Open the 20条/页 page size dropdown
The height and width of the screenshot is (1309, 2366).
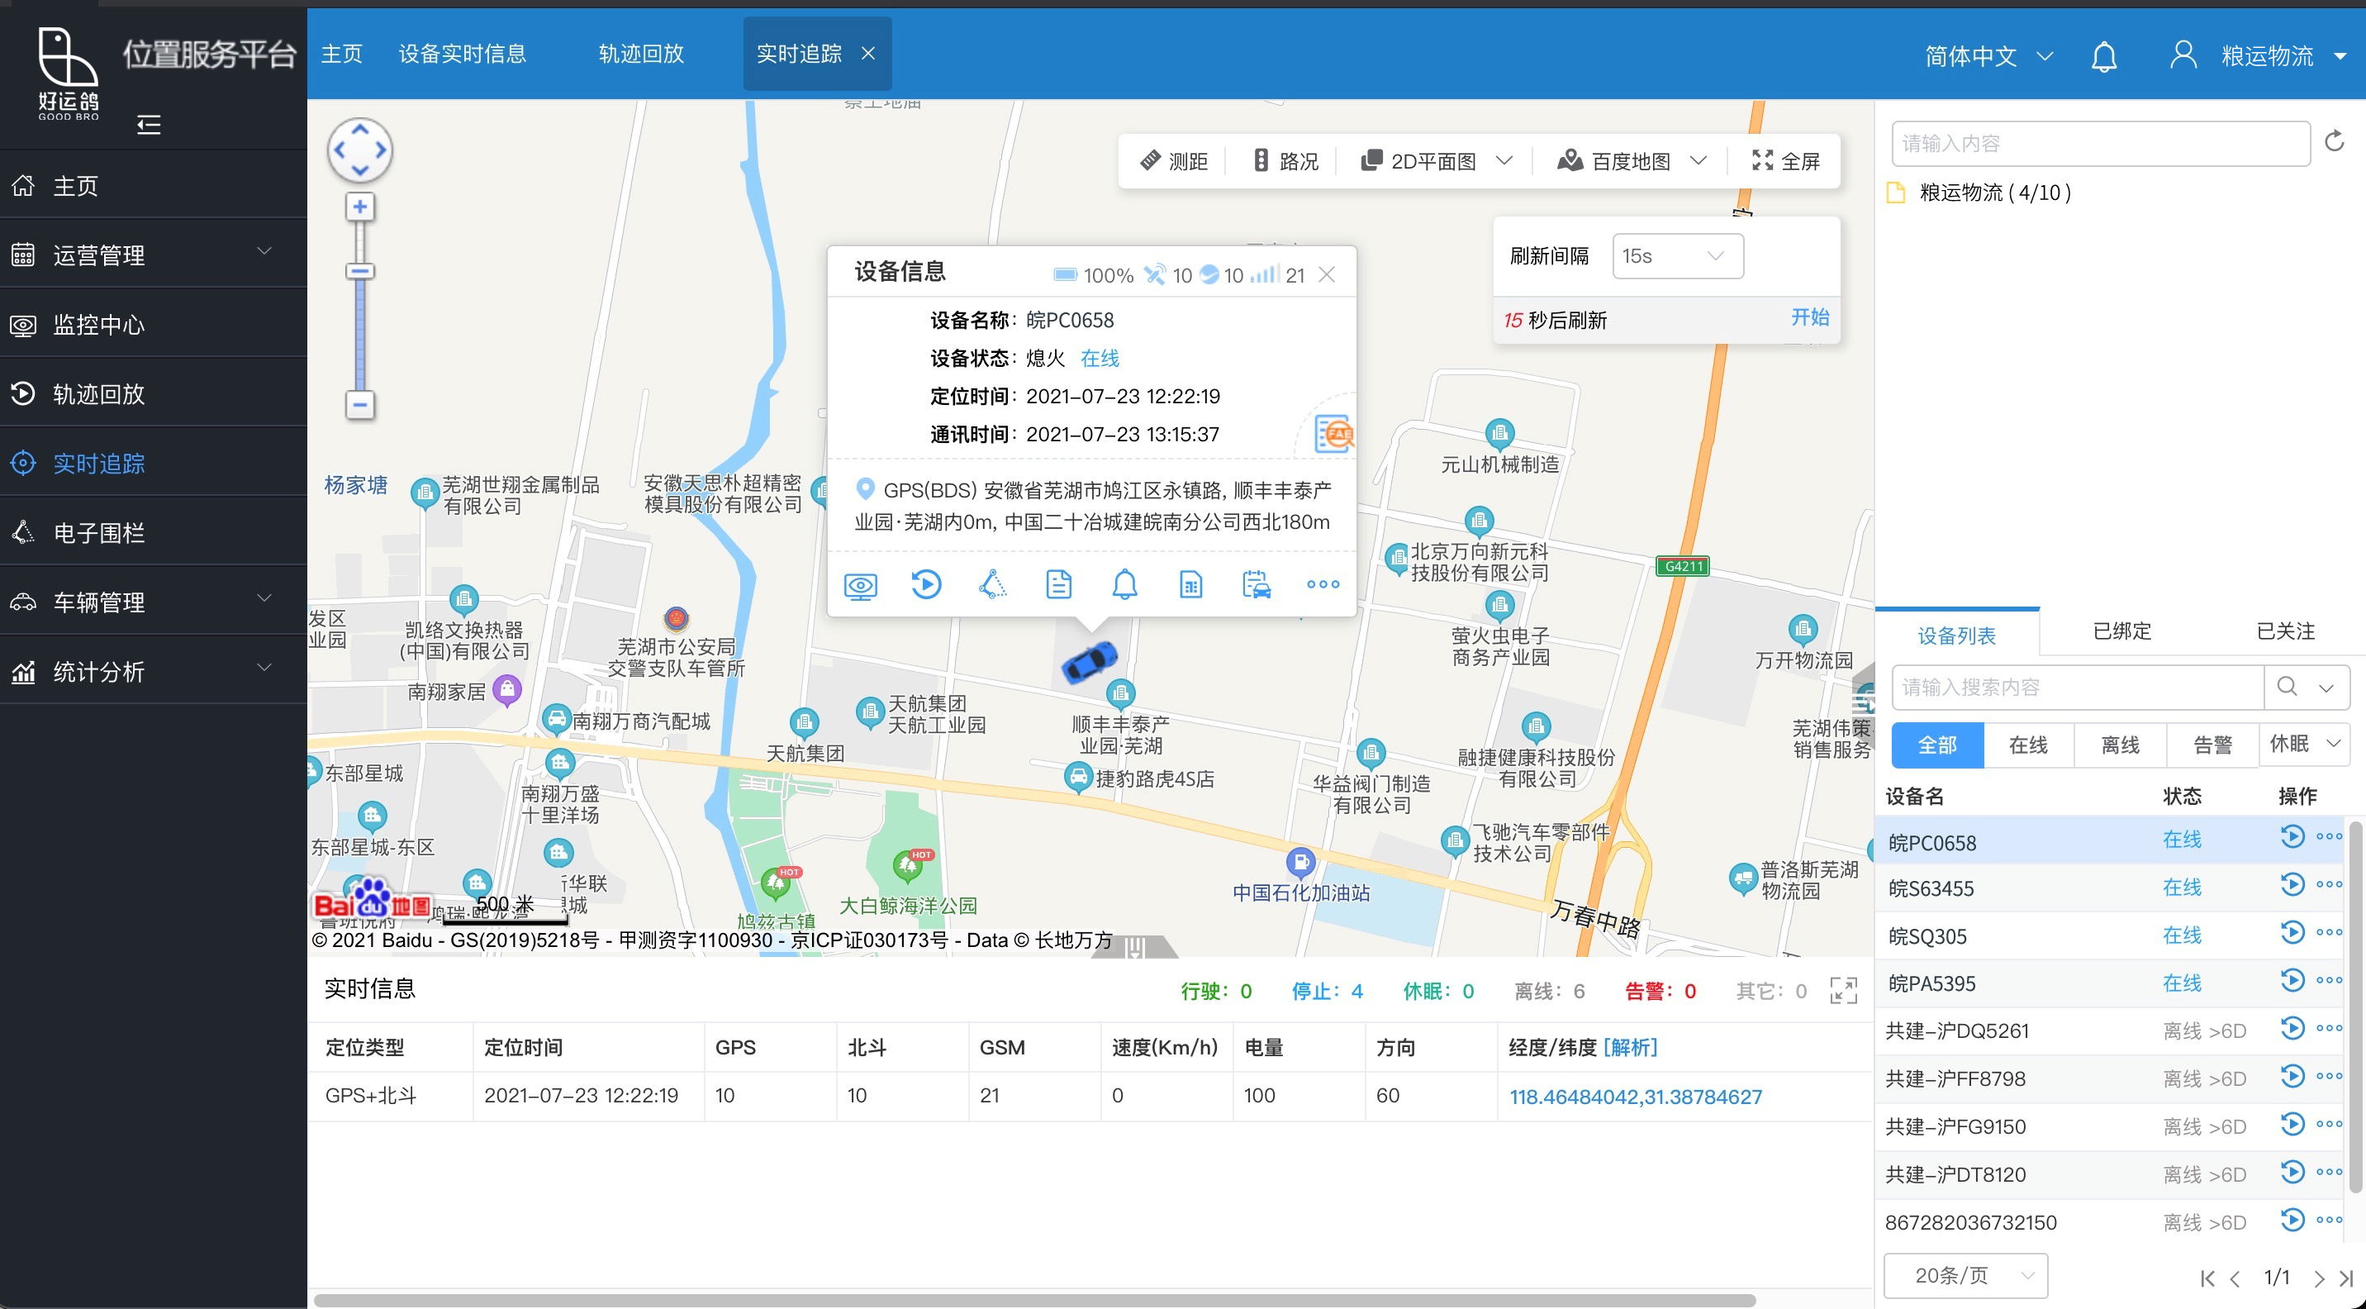tap(1965, 1274)
